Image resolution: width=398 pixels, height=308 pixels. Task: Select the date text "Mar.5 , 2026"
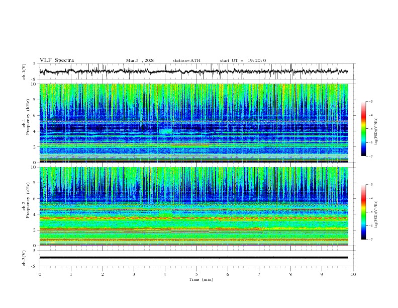(x=140, y=60)
